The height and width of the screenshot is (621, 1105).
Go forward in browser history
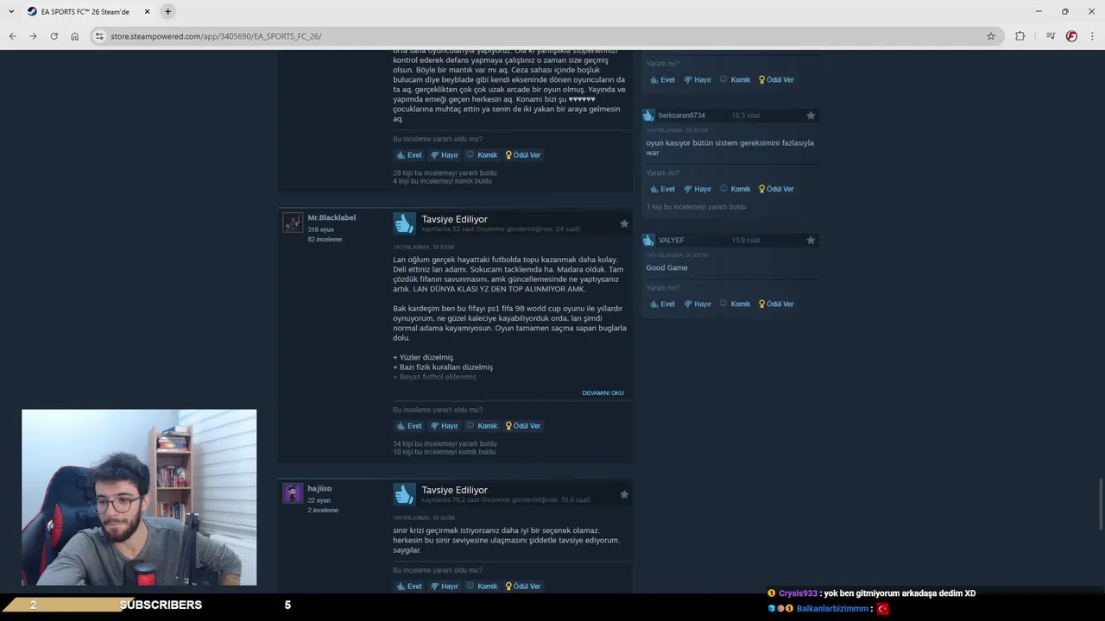click(x=33, y=36)
